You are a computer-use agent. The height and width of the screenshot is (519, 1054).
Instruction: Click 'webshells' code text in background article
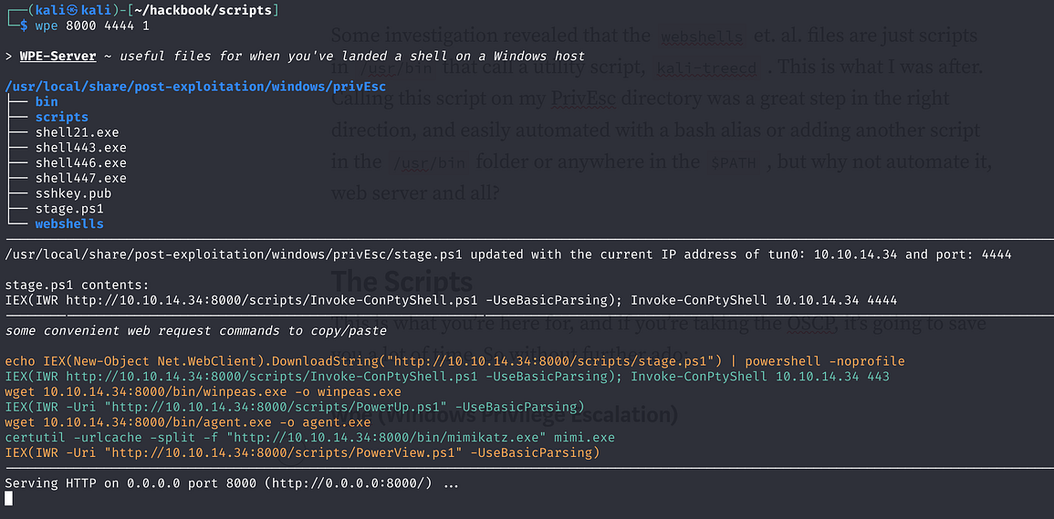(702, 37)
